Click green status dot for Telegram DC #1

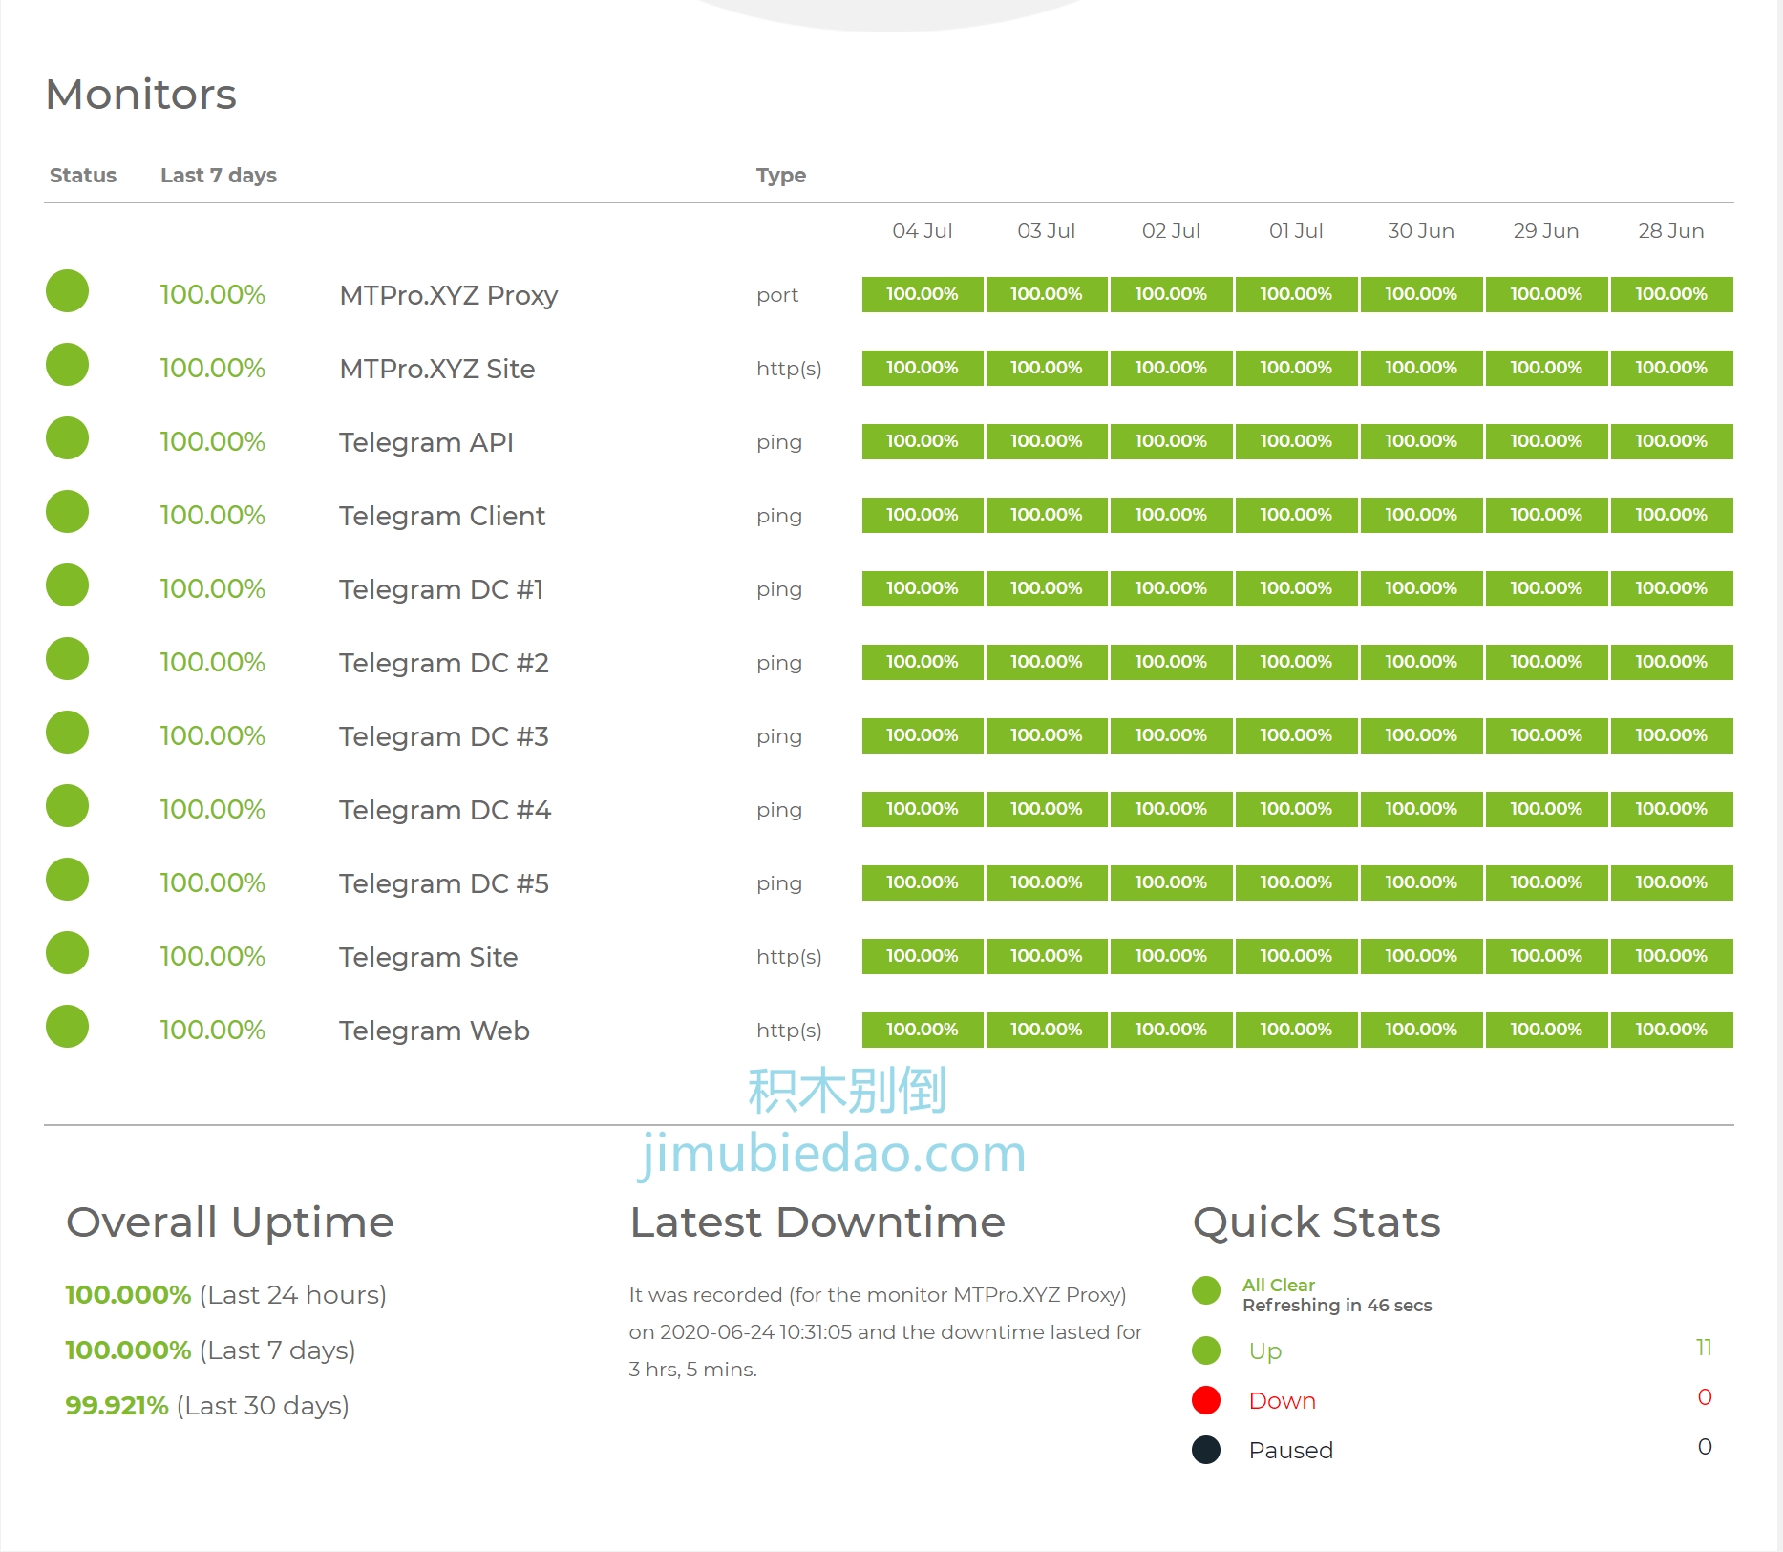point(67,585)
